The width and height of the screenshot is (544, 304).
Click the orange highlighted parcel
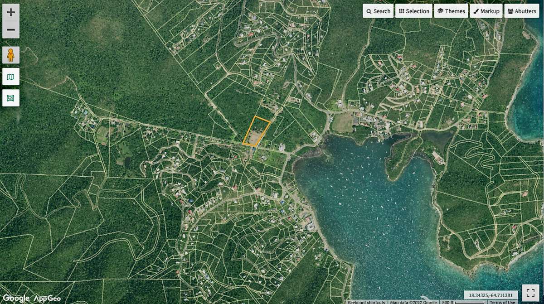pyautogui.click(x=257, y=131)
